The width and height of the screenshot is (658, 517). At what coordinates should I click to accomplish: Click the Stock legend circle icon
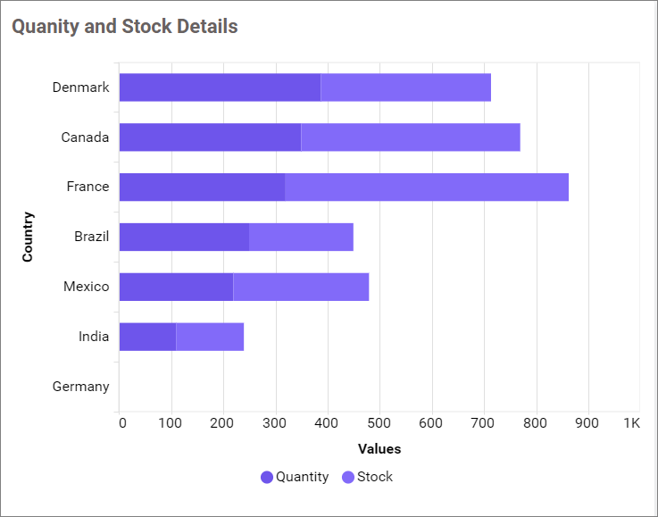tap(348, 477)
